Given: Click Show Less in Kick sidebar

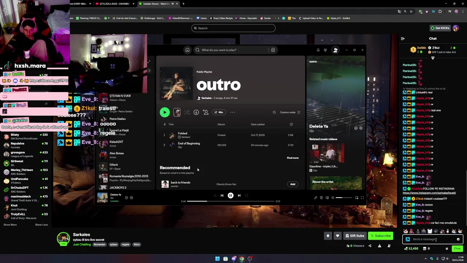Looking at the screenshot, I should [x=41, y=225].
